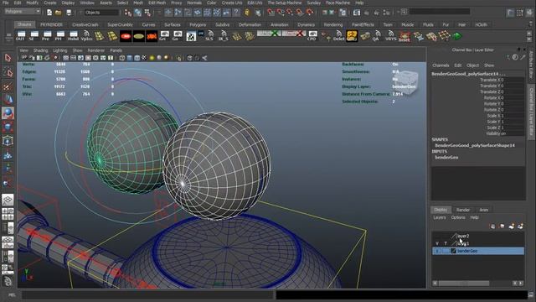
Task: Toggle the T display type of layer1
Action: tap(446, 243)
